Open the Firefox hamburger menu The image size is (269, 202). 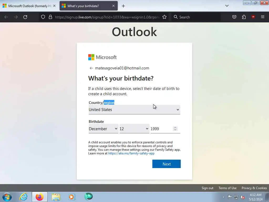pyautogui.click(x=263, y=17)
